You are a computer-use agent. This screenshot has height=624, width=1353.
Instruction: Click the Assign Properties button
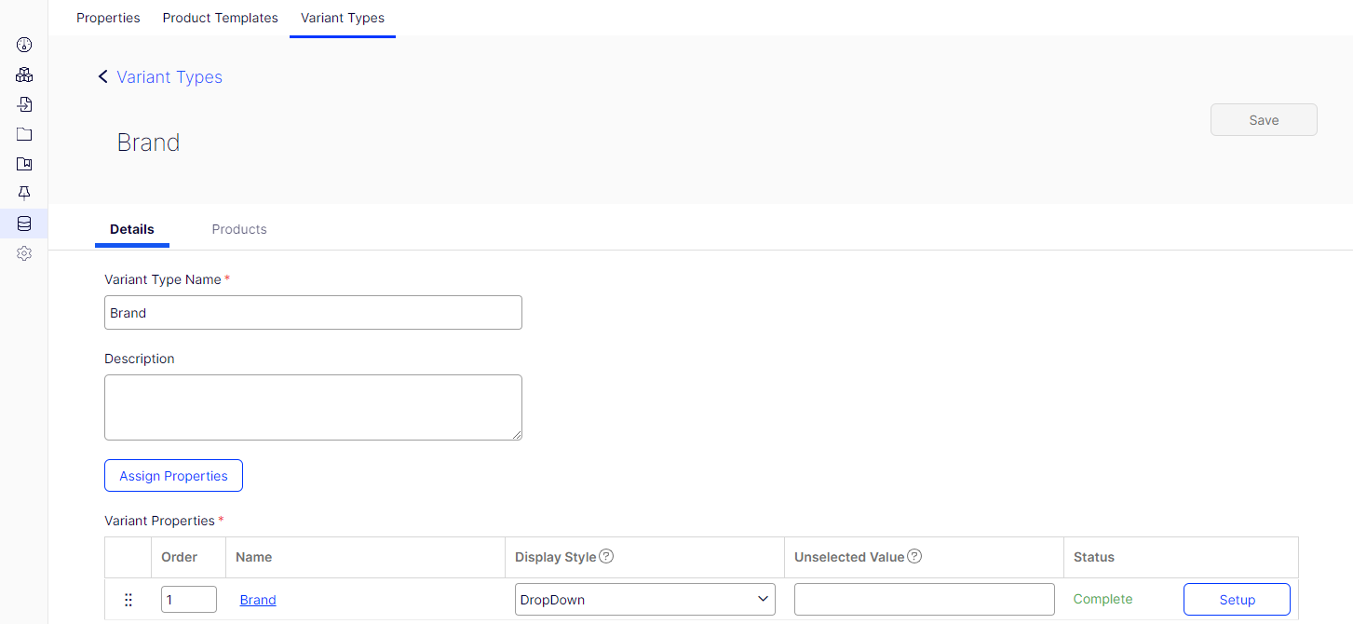(173, 476)
